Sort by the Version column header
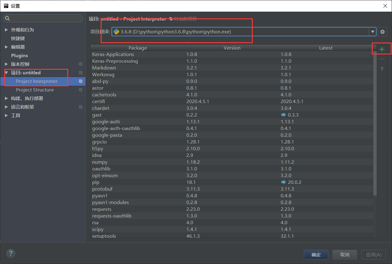This screenshot has height=264, width=392. tap(232, 48)
